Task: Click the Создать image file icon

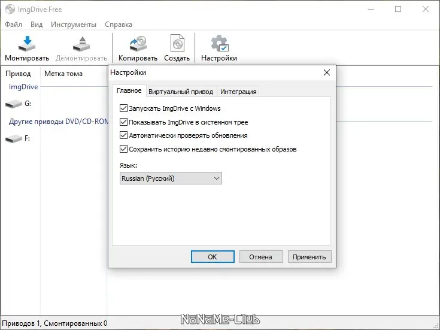Action: (177, 43)
